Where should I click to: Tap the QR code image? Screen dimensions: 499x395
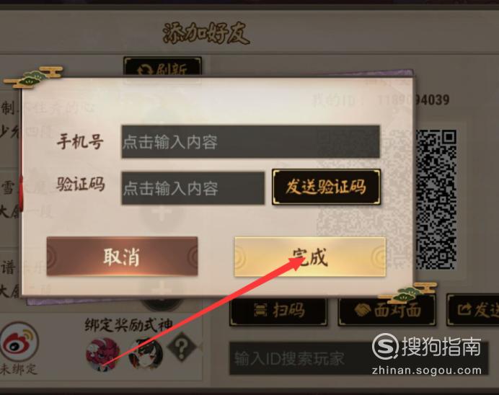[x=437, y=199]
